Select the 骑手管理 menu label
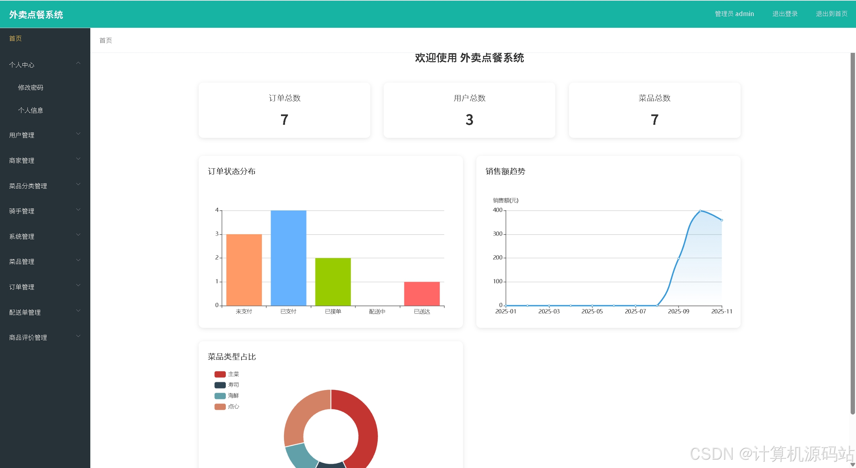The width and height of the screenshot is (856, 468). [22, 211]
